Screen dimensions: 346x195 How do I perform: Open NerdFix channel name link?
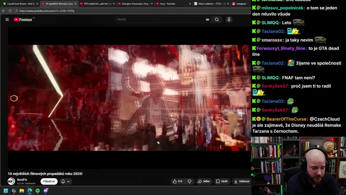(x=22, y=180)
